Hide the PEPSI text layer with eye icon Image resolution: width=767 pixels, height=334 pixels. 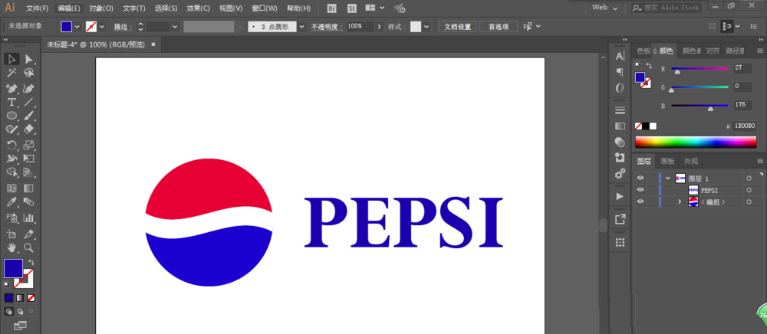tap(640, 190)
